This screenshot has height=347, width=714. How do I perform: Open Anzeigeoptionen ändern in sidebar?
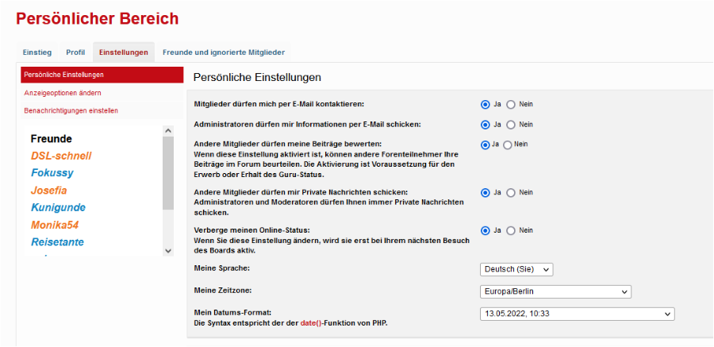pyautogui.click(x=63, y=93)
